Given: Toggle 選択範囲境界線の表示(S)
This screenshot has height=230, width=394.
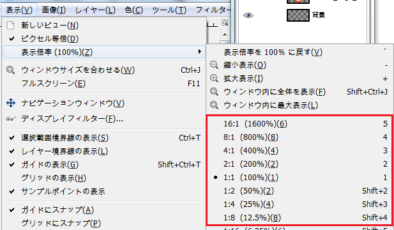Looking at the screenshot, I should tap(104, 138).
